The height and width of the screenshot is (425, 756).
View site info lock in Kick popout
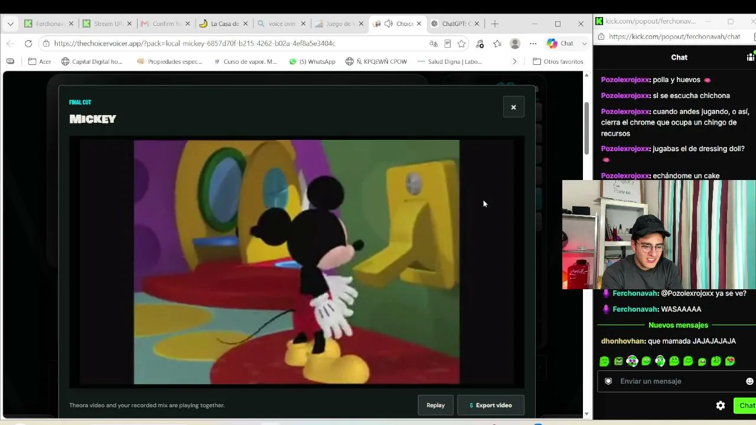601,37
